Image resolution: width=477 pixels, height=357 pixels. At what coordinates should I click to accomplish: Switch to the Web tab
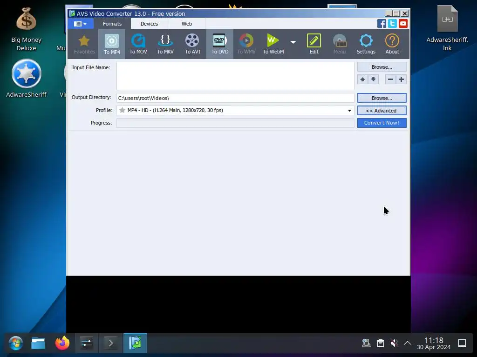[x=186, y=24]
